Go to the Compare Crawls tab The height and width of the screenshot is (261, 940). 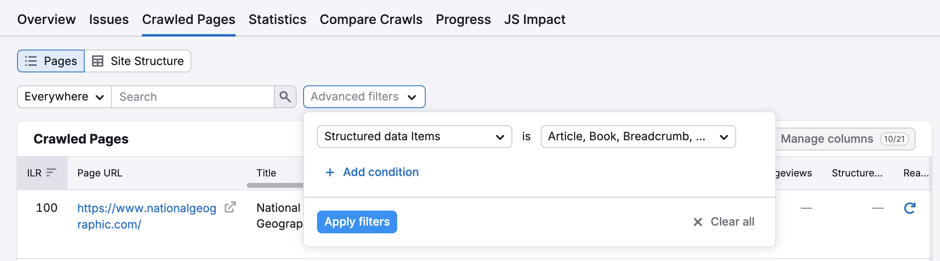click(x=371, y=19)
